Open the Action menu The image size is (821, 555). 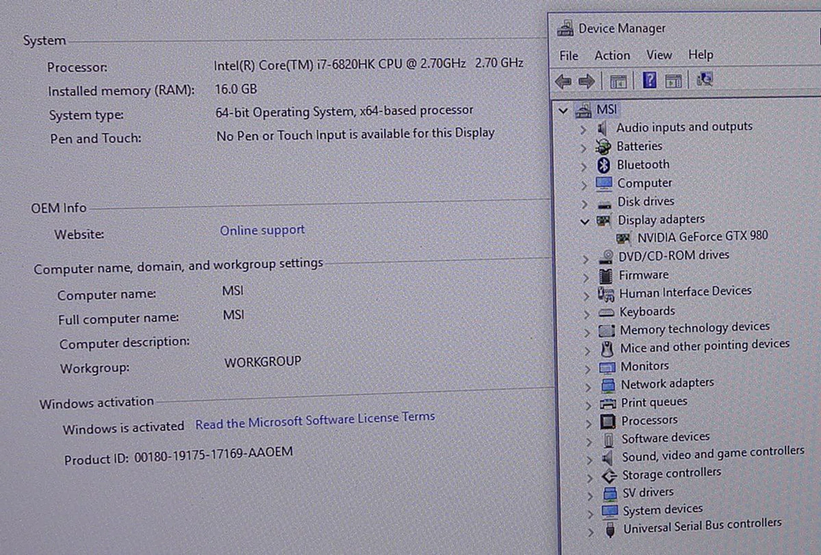point(612,56)
